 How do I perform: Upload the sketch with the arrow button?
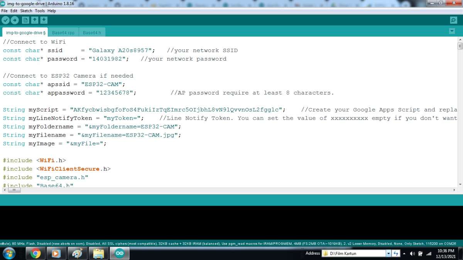pyautogui.click(x=15, y=20)
